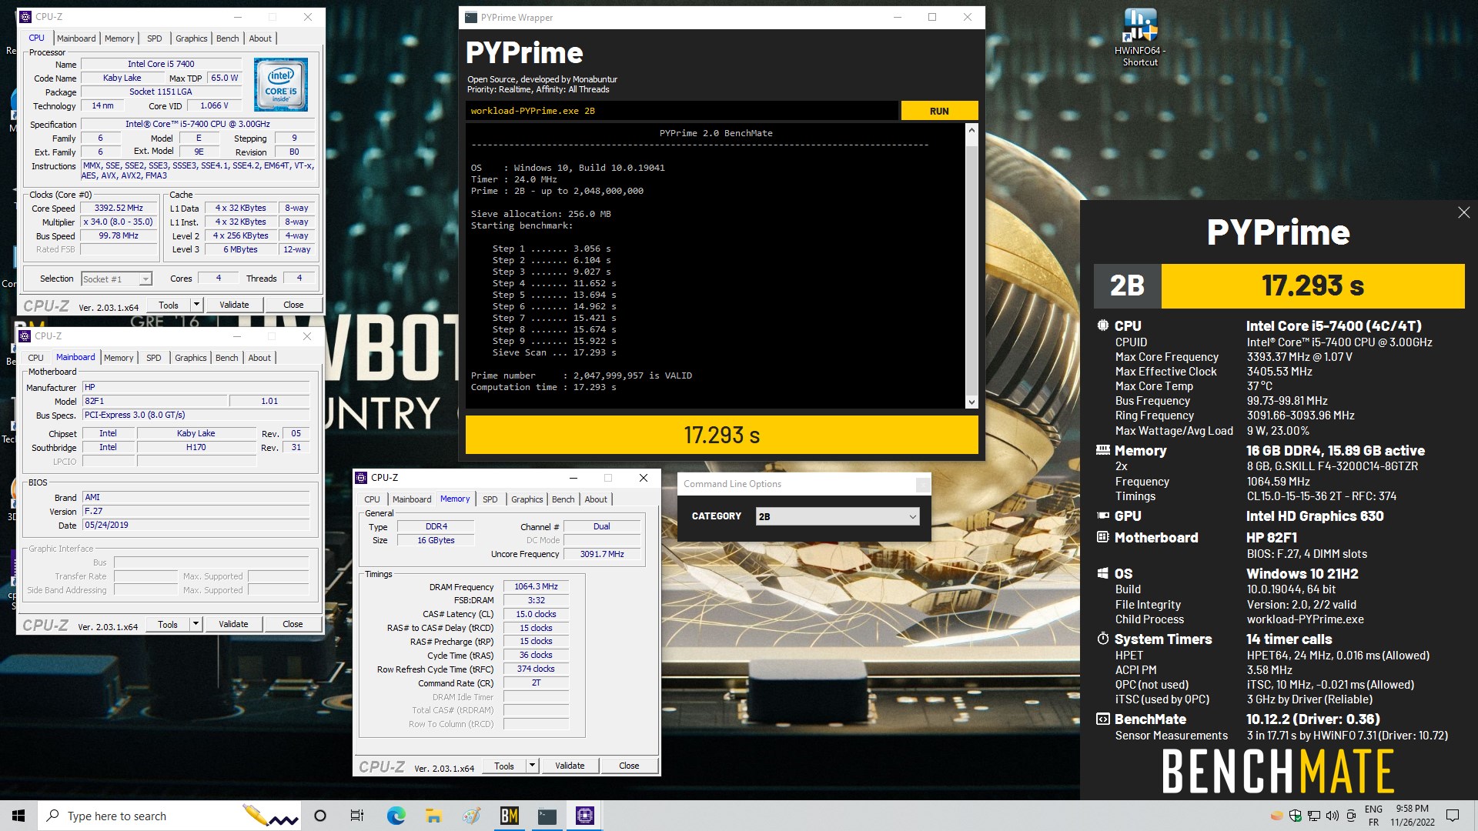Click the Close button in the Memory CPU-Z window

point(629,766)
